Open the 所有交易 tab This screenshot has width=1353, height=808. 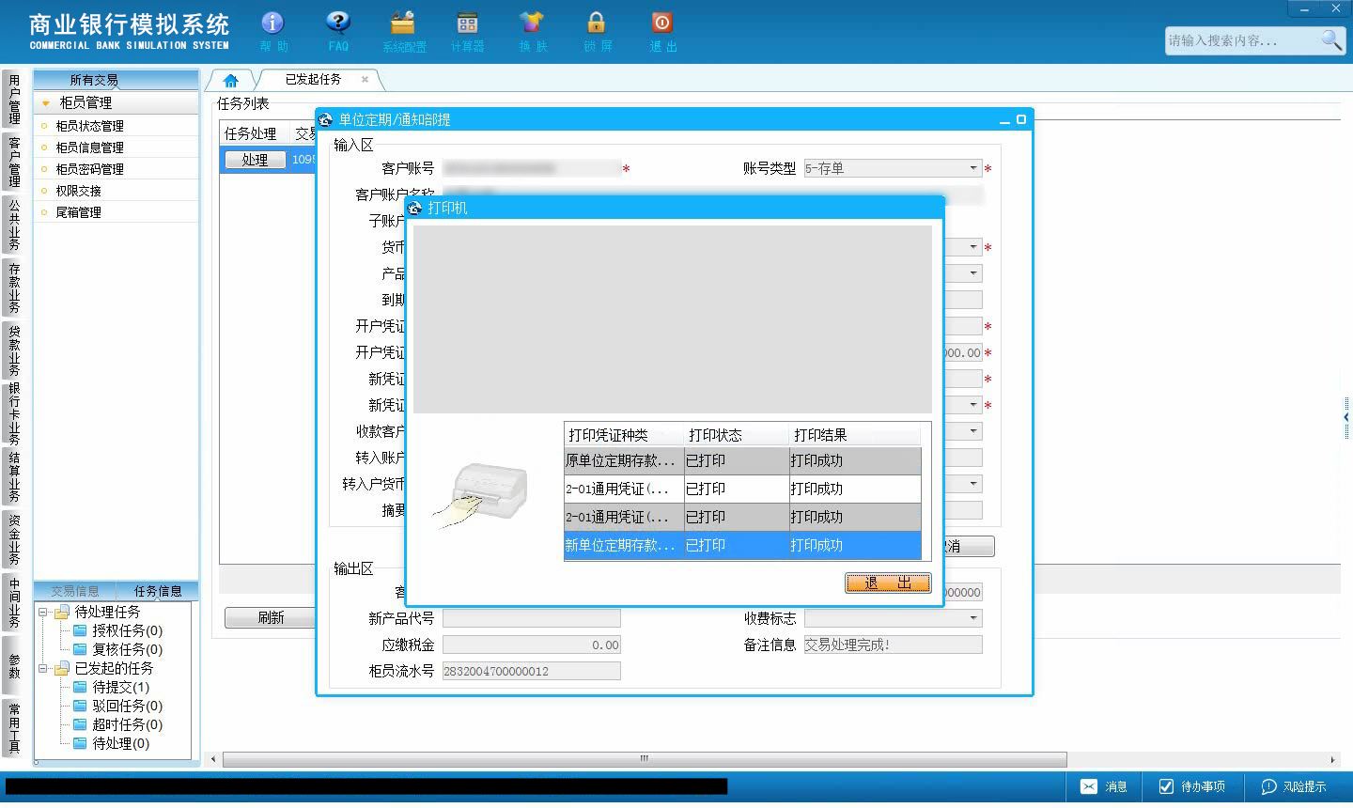93,80
